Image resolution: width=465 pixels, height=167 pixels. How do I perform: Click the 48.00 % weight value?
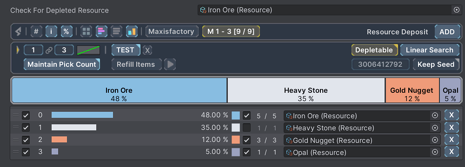[214, 115]
